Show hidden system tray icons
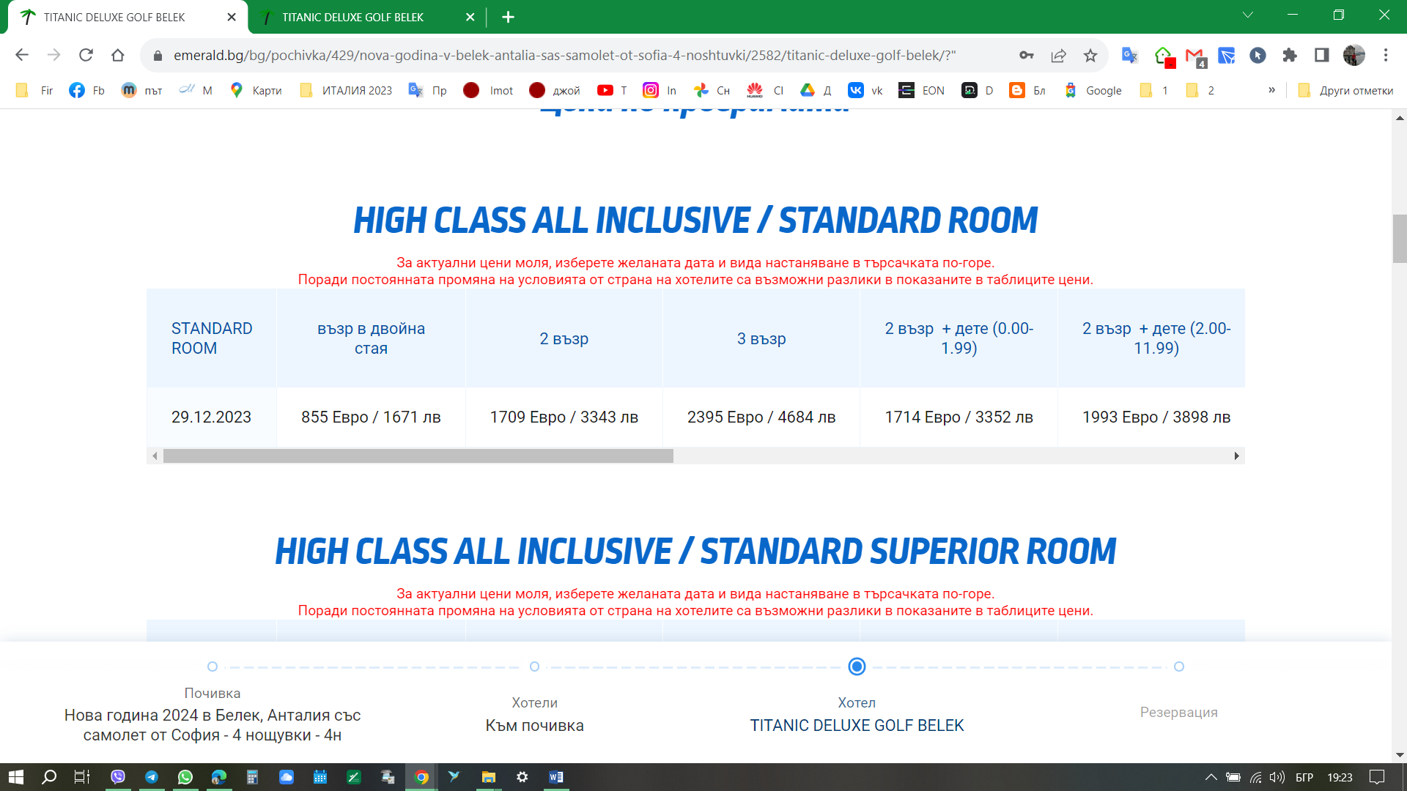1407x791 pixels. [1211, 777]
